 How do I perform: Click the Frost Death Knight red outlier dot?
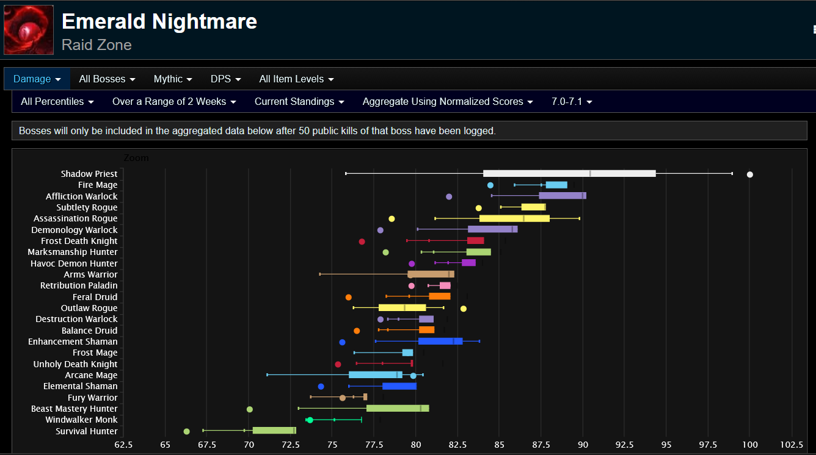click(362, 242)
